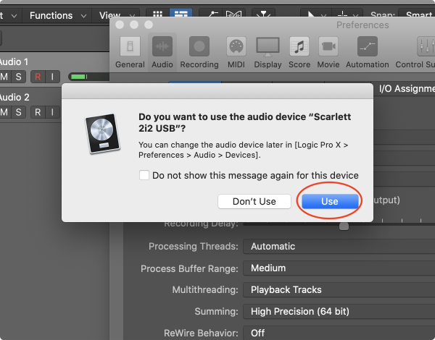Image resolution: width=435 pixels, height=340 pixels.
Task: Open MIDI preferences pane
Action: pyautogui.click(x=236, y=53)
